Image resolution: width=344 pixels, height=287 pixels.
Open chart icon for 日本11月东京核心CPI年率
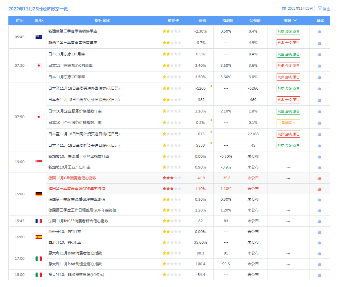coord(320,66)
